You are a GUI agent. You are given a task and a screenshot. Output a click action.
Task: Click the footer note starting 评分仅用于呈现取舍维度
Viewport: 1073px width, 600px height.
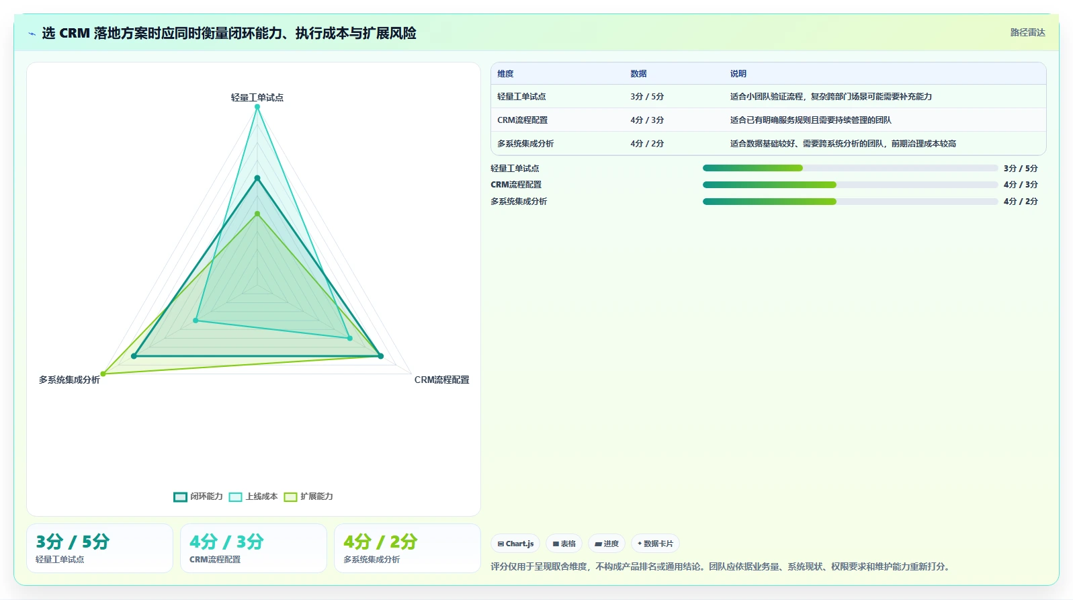[722, 566]
